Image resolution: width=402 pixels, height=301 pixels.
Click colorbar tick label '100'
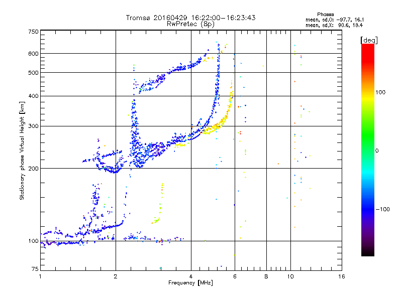(x=380, y=92)
